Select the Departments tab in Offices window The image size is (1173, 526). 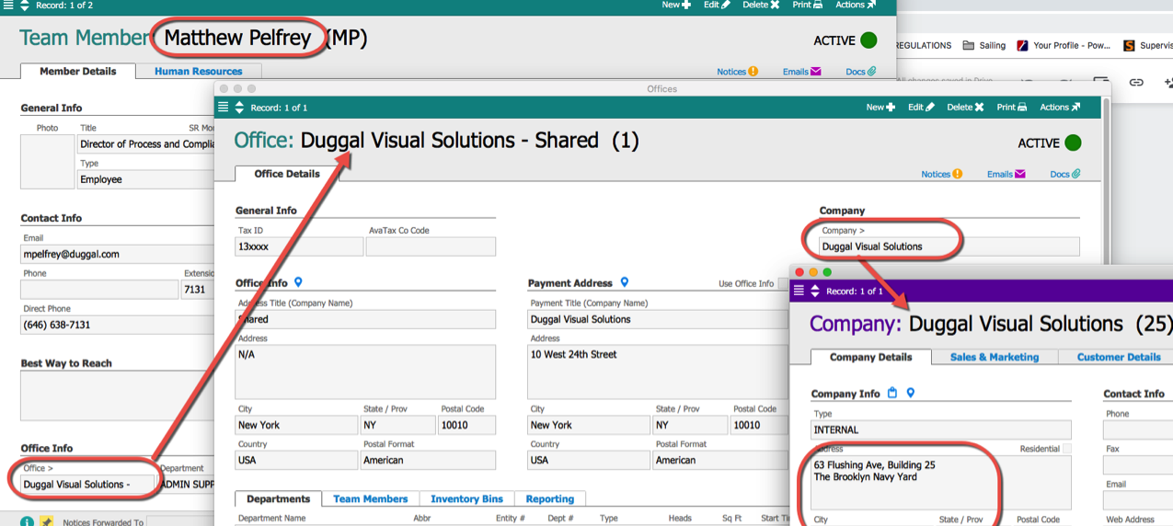[x=278, y=498]
